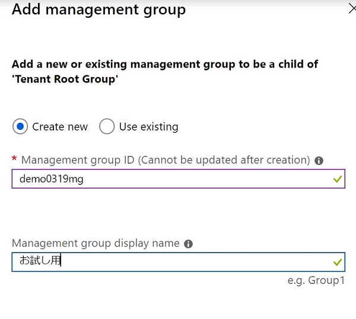Click the 'Create new' option label

pyautogui.click(x=60, y=127)
